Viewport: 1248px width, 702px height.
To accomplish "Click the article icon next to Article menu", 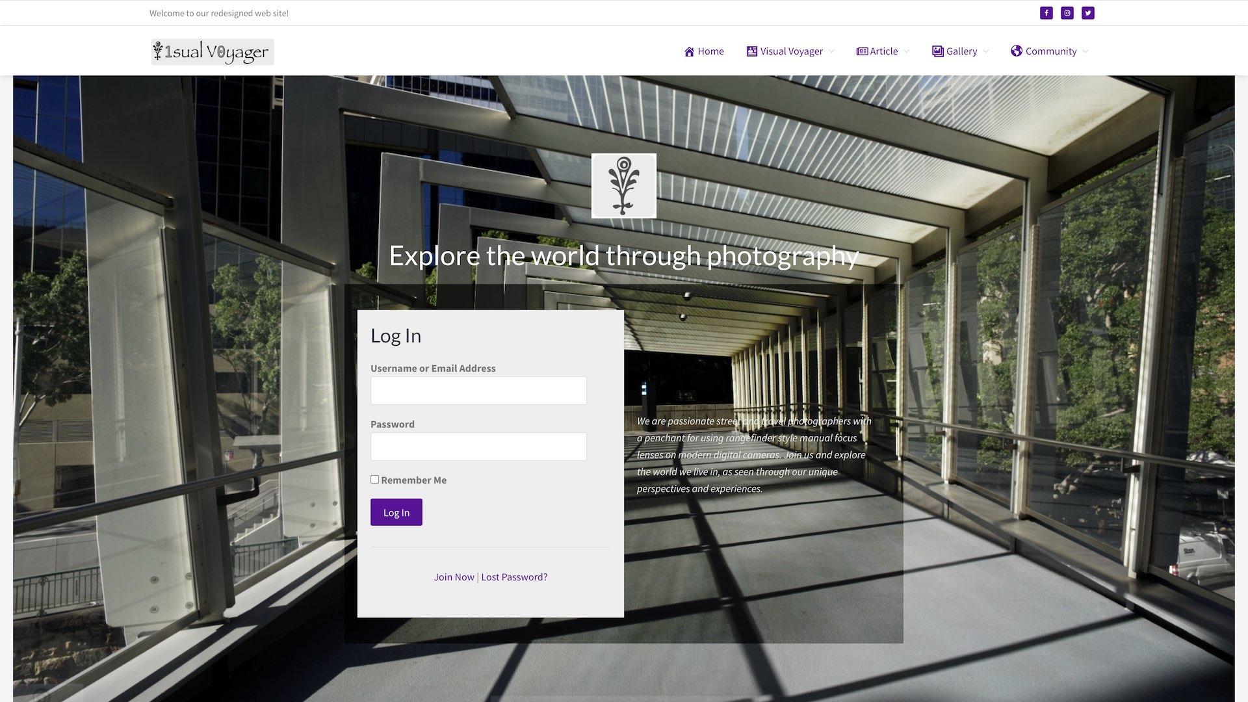I will 862,51.
